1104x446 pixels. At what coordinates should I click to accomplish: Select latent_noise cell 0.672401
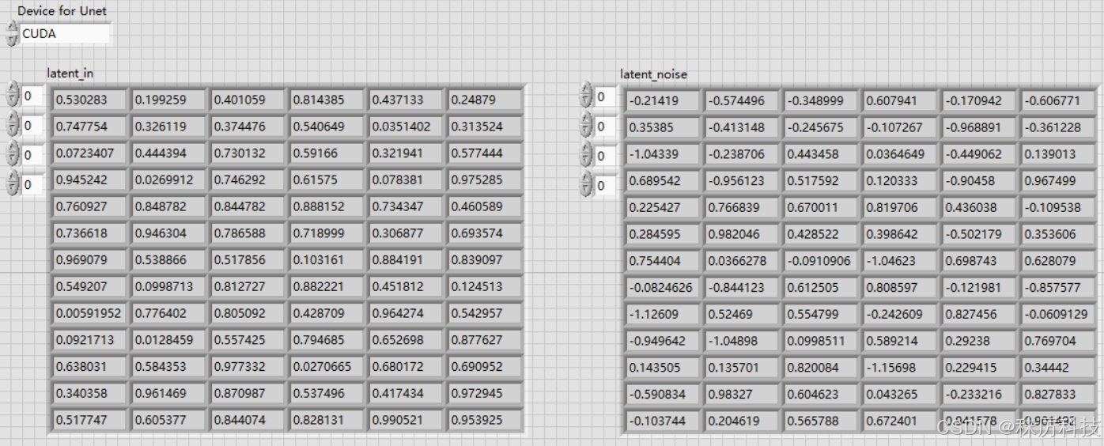[900, 421]
